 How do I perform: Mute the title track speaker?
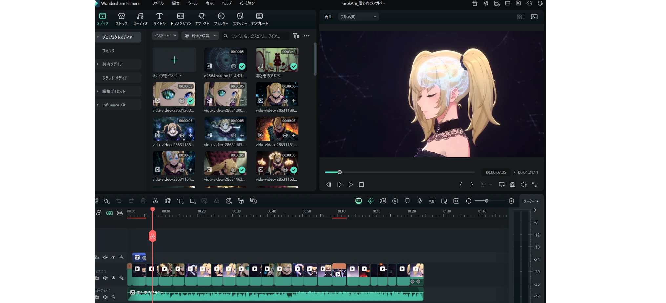pyautogui.click(x=105, y=258)
